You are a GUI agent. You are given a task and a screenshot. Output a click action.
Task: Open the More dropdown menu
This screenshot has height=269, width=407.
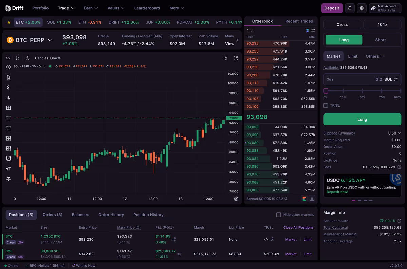click(177, 8)
